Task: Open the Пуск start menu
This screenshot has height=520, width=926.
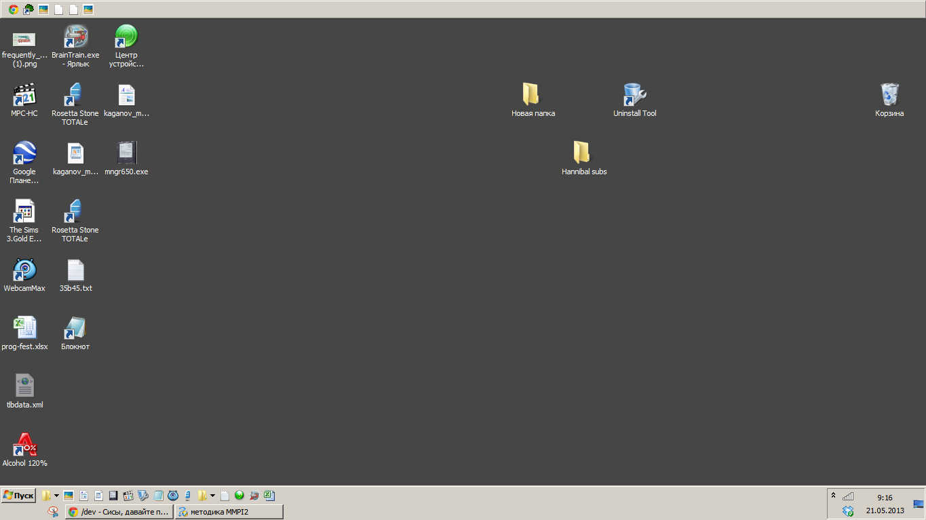Action: click(18, 496)
